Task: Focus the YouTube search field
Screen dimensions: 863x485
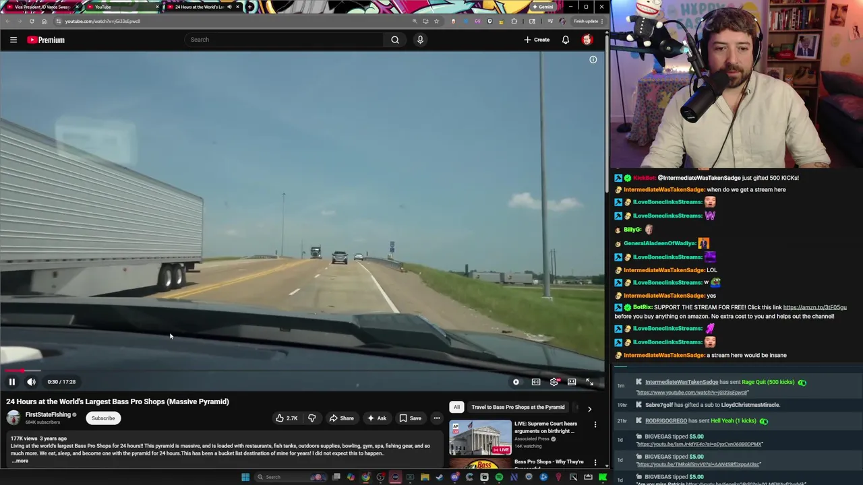Action: [x=285, y=40]
